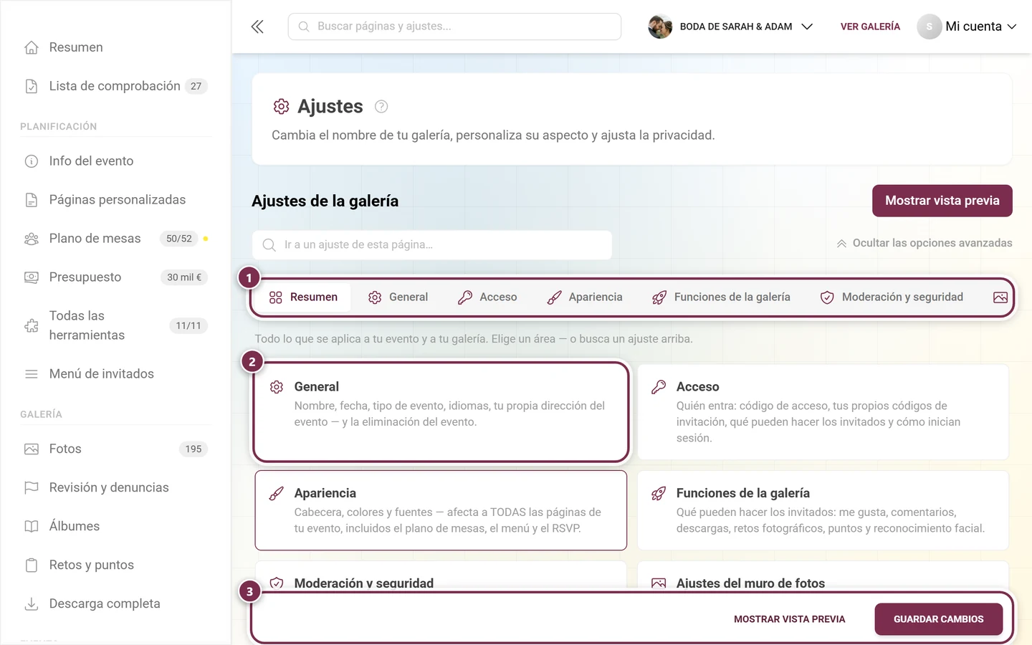
Task: Click the 30 mil € budget badge
Action: (184, 277)
